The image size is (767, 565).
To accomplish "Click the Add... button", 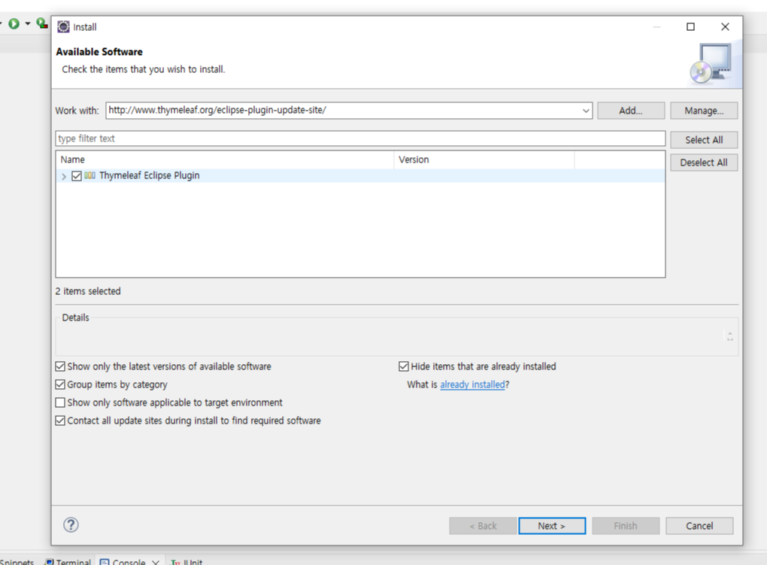I will (x=631, y=111).
